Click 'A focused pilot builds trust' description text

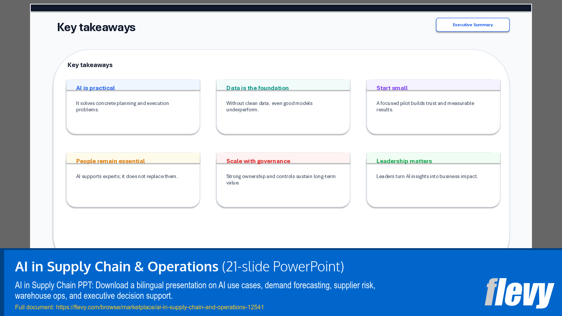click(425, 106)
